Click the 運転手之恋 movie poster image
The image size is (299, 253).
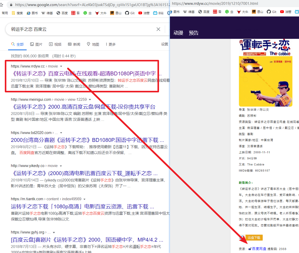(x=266, y=73)
